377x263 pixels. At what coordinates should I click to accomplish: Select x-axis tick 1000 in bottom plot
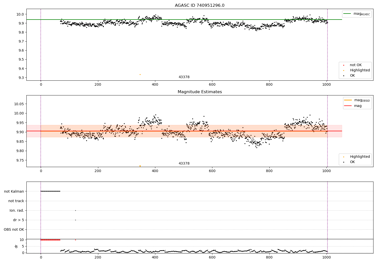point(326,257)
